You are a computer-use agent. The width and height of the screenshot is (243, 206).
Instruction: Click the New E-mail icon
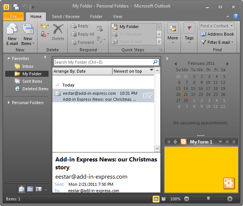pos(12,34)
